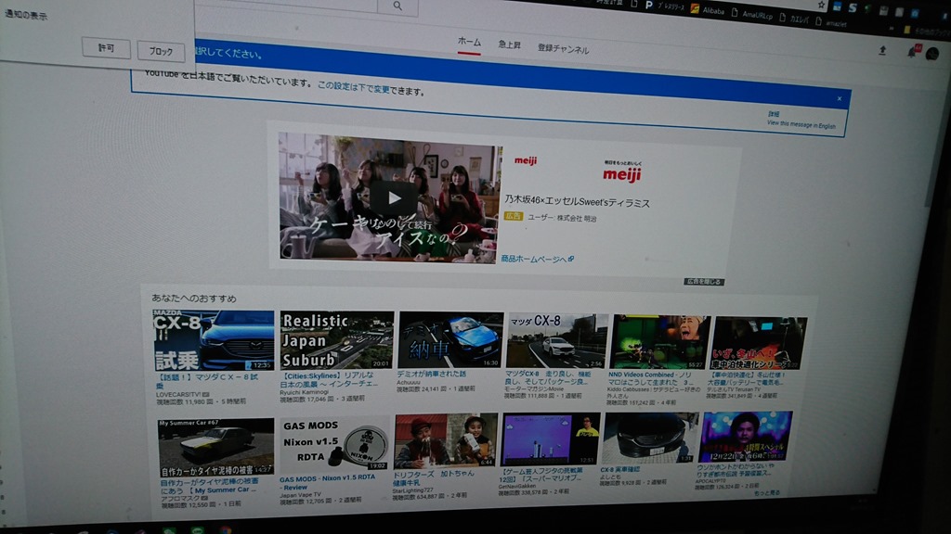Open the Alibaba bookmark
The width and height of the screenshot is (951, 534).
tap(708, 9)
